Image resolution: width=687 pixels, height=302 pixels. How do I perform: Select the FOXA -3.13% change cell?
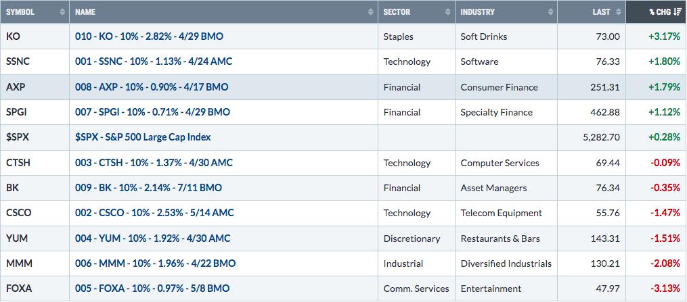657,288
